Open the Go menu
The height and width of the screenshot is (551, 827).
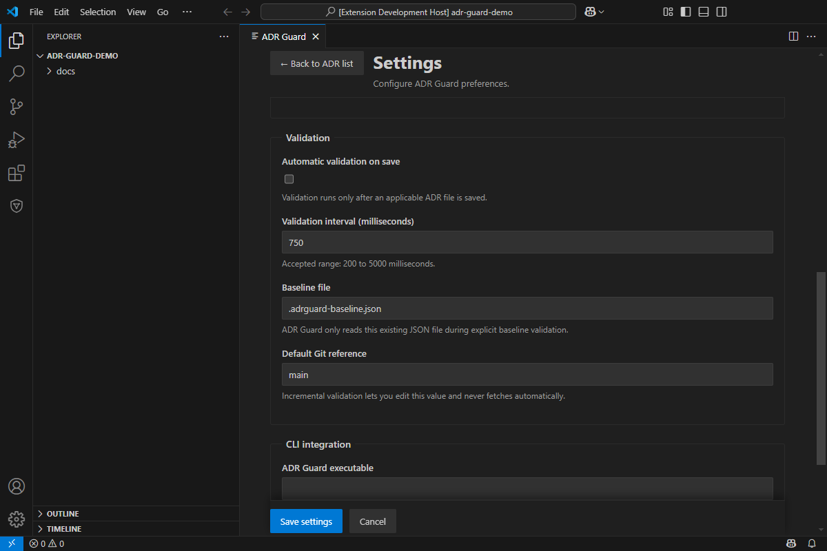(163, 12)
